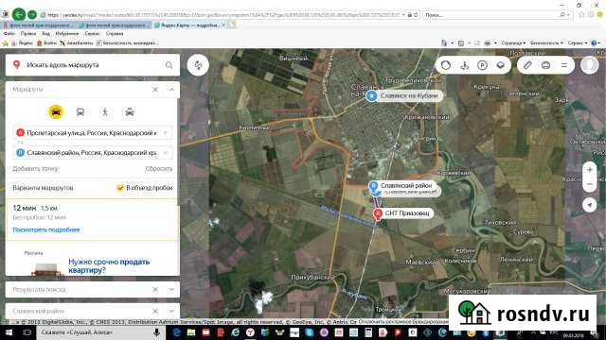Screen dimensions: 606x340
Task: Open Windows Start menu
Action: coord(9,332)
